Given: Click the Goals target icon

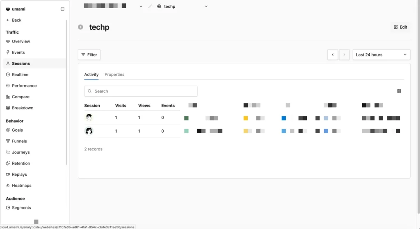Looking at the screenshot, I should click(8, 130).
